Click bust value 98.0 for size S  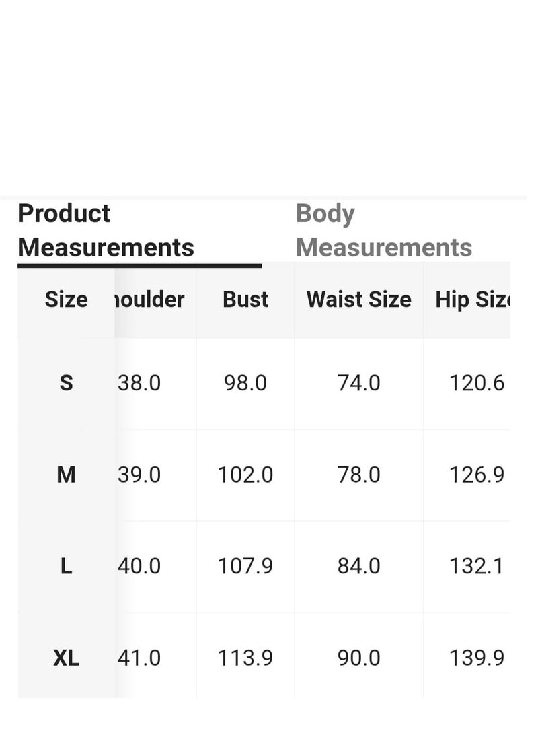click(x=245, y=383)
